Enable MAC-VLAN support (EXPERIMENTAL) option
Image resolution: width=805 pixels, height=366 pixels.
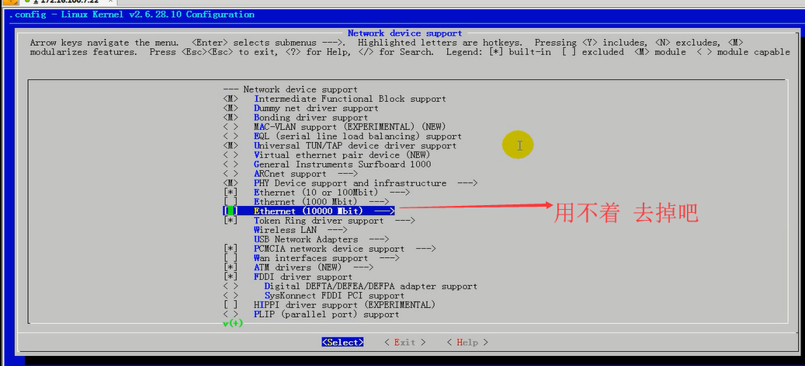coord(231,127)
